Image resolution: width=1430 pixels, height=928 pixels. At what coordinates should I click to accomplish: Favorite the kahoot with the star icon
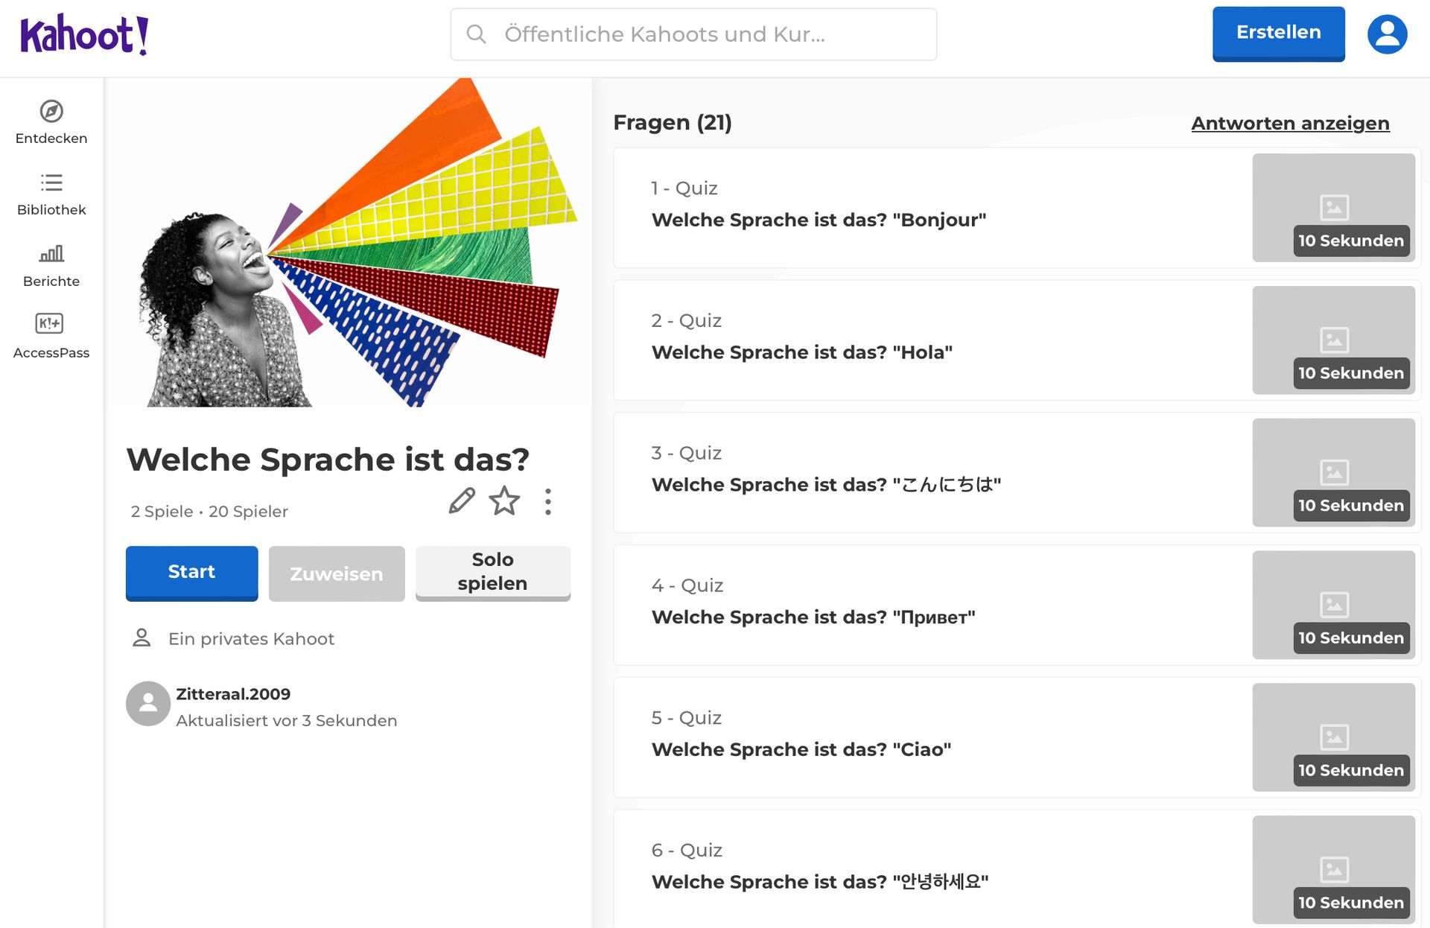[504, 501]
